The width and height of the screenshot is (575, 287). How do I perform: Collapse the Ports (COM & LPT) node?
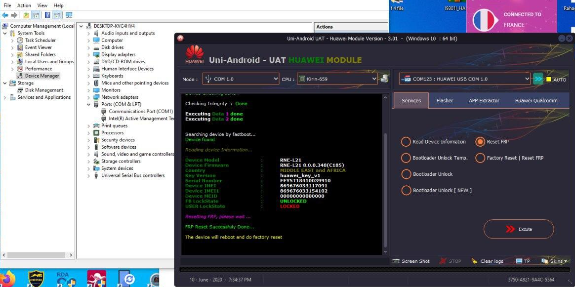click(x=88, y=104)
